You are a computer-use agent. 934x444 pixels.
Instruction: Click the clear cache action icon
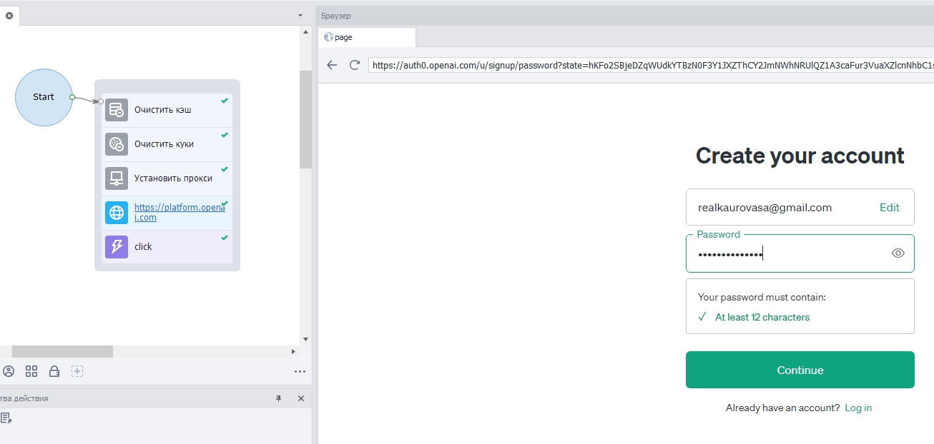click(117, 110)
